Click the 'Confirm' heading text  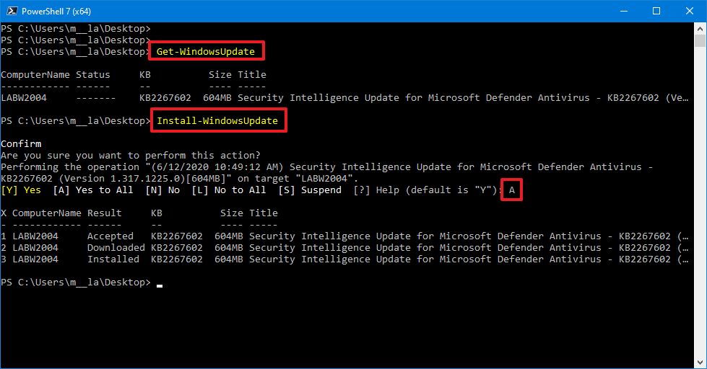click(x=21, y=143)
